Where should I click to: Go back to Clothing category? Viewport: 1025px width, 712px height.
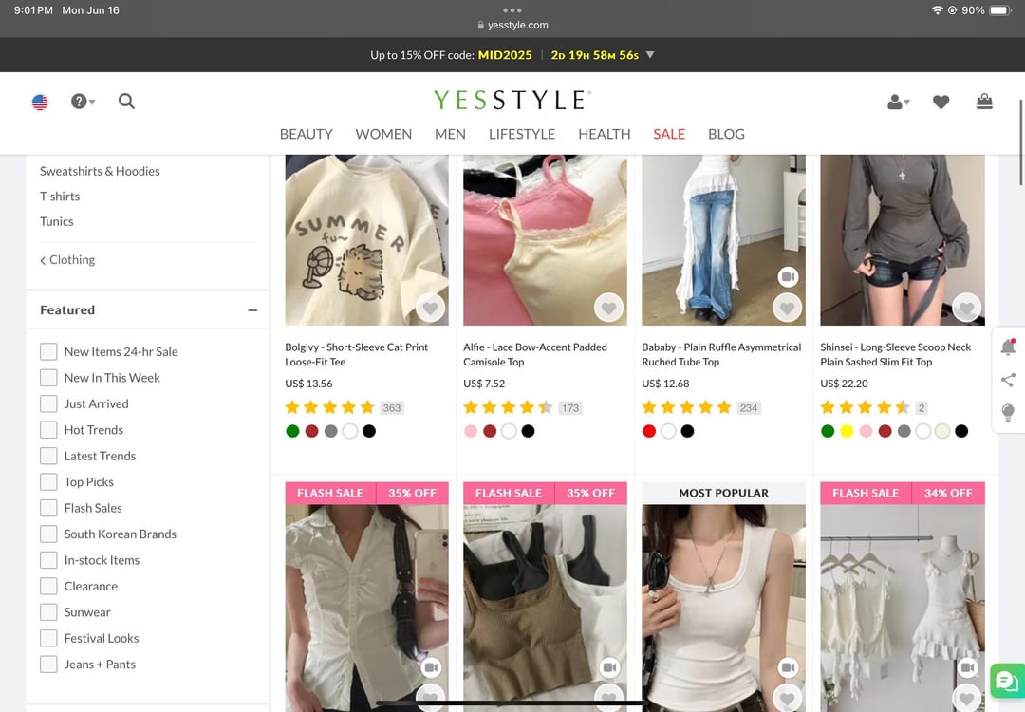pyautogui.click(x=67, y=259)
